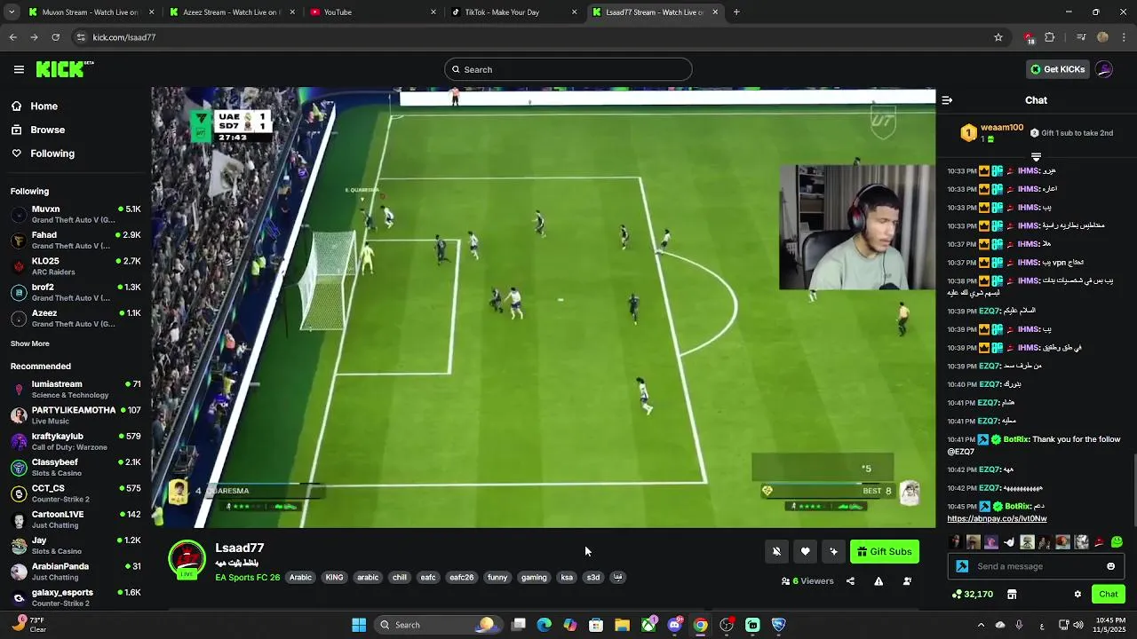This screenshot has width=1137, height=639.
Task: Click the stream search field
Action: pyautogui.click(x=568, y=69)
